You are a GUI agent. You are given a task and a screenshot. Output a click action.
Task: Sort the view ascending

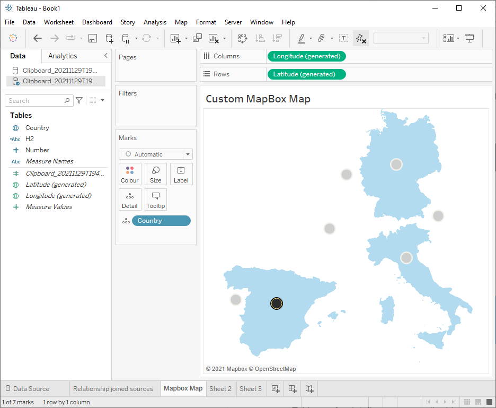(x=260, y=38)
